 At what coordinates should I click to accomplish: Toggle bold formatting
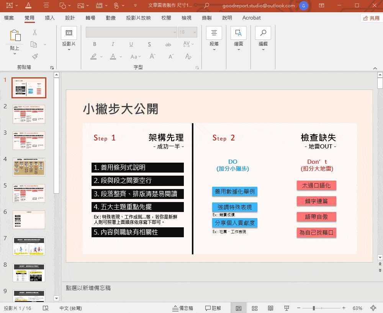[x=94, y=44]
